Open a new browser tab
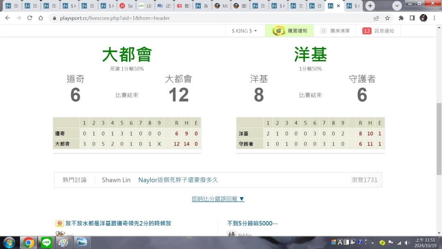 click(370, 6)
